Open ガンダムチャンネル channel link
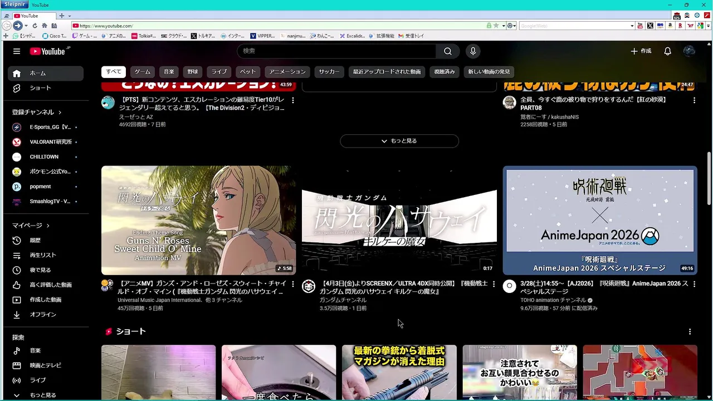 [x=343, y=300]
